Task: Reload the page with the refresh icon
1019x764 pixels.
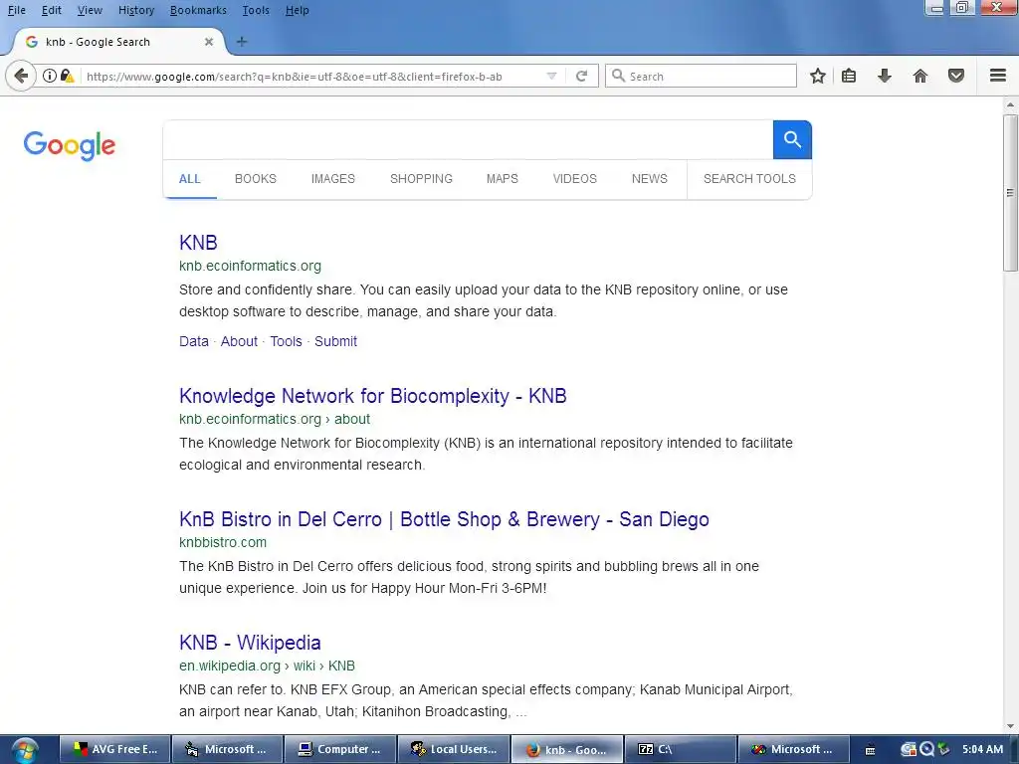Action: (581, 76)
